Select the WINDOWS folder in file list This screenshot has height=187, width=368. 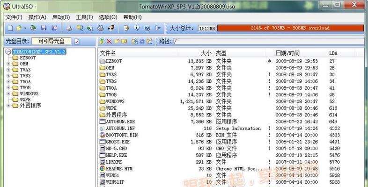pyautogui.click(x=231, y=101)
